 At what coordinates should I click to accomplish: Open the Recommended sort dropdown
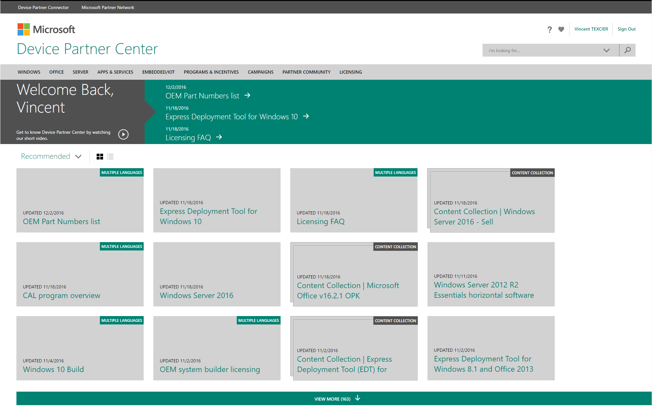[x=51, y=156]
